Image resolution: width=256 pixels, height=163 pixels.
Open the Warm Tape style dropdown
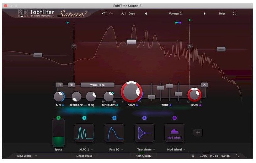(x=97, y=85)
